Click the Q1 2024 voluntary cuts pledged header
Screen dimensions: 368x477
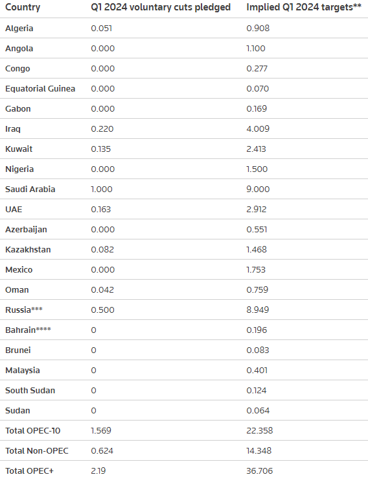point(161,7)
